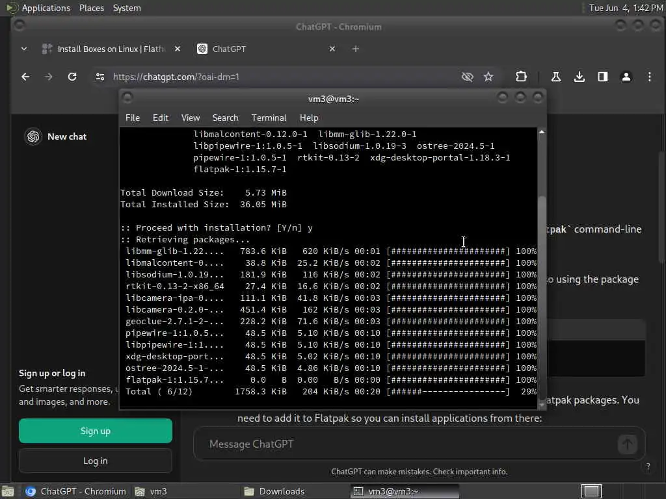Start a New chat in ChatGPT
Image resolution: width=666 pixels, height=499 pixels.
tap(67, 136)
